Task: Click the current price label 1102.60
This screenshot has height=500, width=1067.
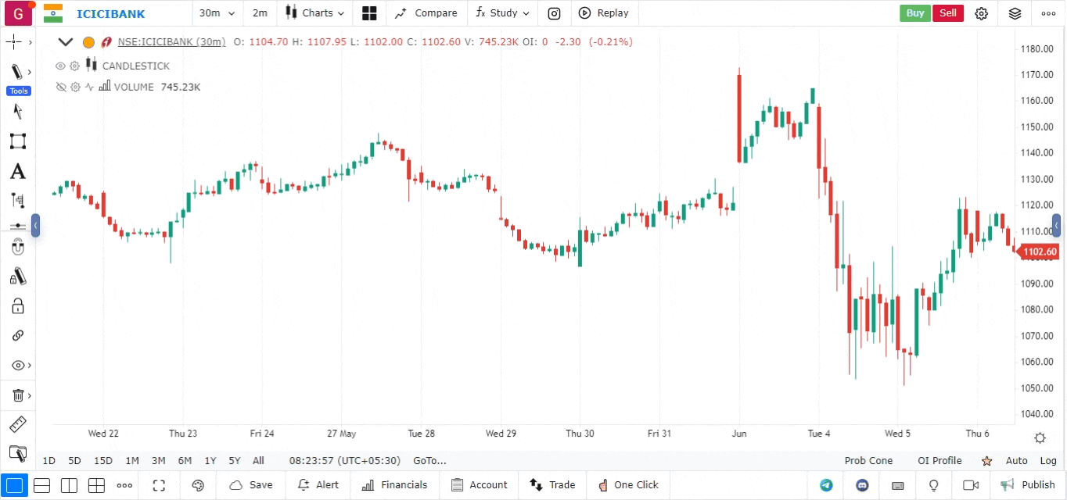Action: pyautogui.click(x=1039, y=252)
